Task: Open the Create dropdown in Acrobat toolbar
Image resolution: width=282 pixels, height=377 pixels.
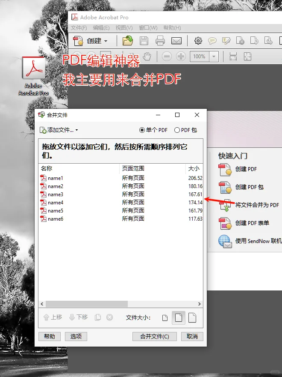Action: point(90,41)
